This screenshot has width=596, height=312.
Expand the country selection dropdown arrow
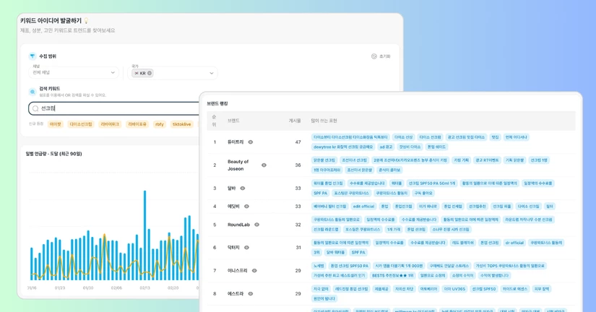click(212, 73)
